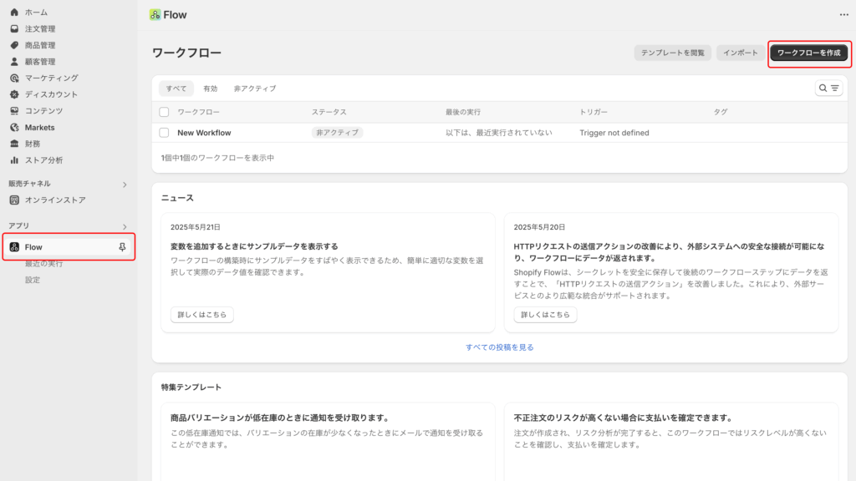
Task: Switch to the すべて tab
Action: 176,89
